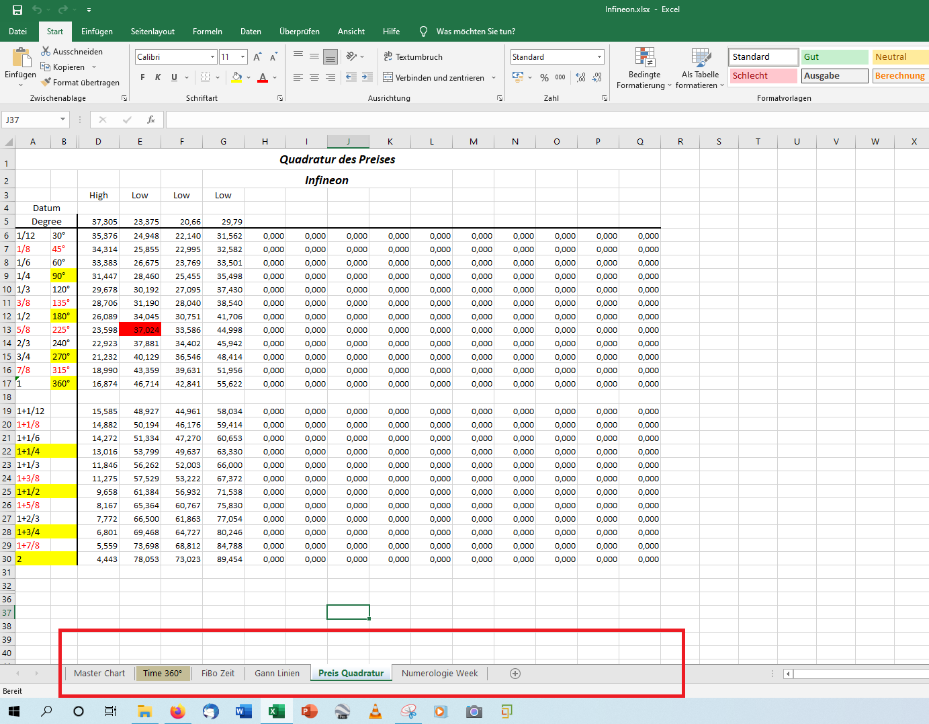
Task: Open the Name Box dropdown arrow
Action: click(x=62, y=120)
